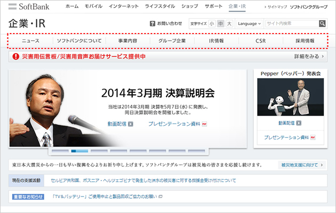Click video play icon under Pepper panel
This screenshot has height=213, width=336.
coord(299,123)
